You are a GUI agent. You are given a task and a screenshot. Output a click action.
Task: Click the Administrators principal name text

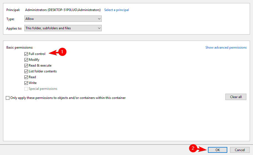pos(63,10)
